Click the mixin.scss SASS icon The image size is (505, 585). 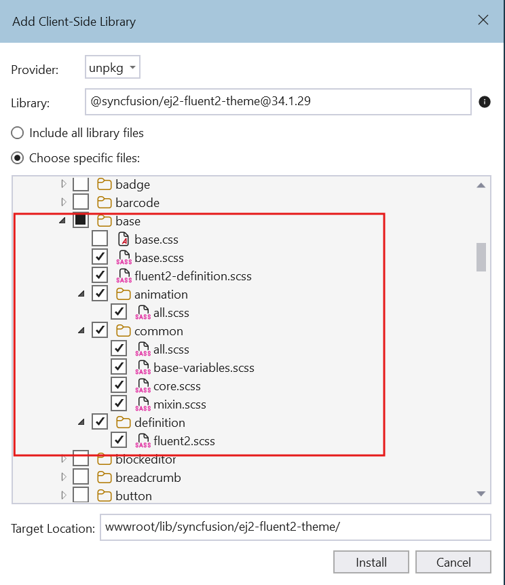tap(143, 404)
